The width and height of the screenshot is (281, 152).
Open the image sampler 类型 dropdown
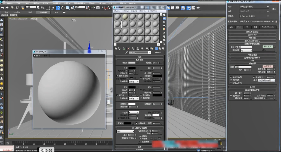coord(243,47)
